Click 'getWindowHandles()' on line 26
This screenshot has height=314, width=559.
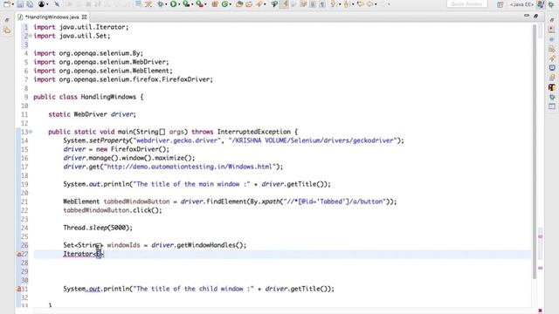(x=210, y=245)
